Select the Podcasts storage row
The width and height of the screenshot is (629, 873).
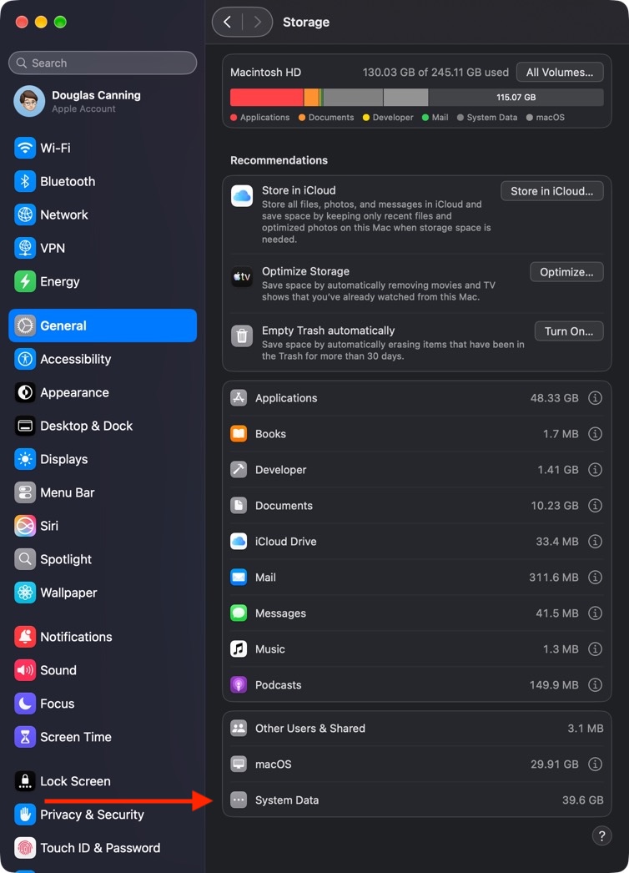(416, 685)
